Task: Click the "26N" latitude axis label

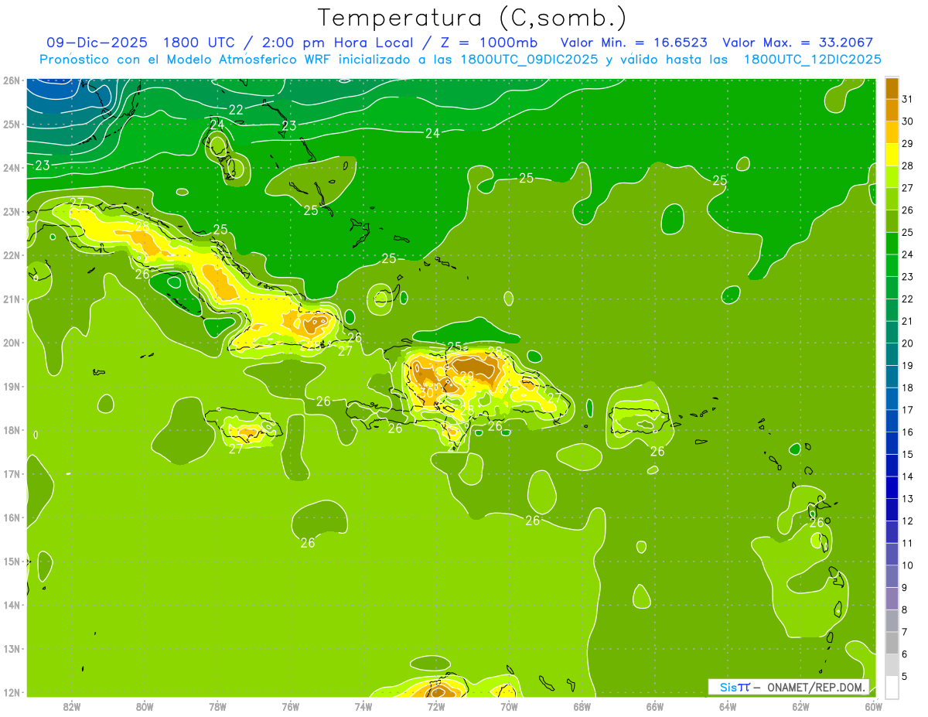Action: pyautogui.click(x=12, y=80)
